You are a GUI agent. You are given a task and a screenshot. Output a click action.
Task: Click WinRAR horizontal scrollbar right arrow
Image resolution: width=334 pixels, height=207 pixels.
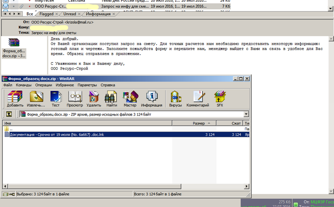[246, 186]
